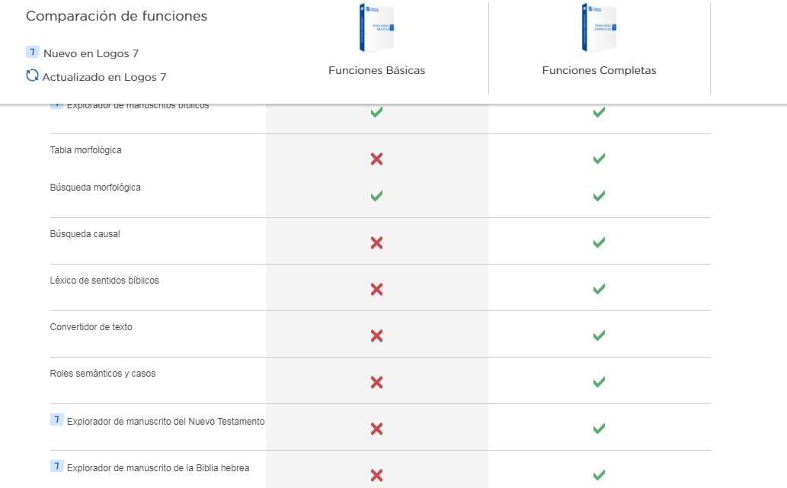Select the Léxico de sentidos bíblicos label

click(104, 281)
